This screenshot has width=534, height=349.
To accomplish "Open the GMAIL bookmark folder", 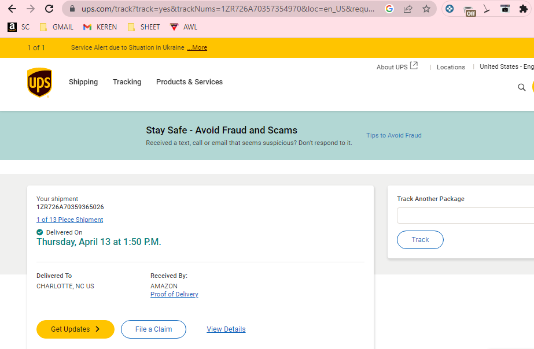I will click(57, 27).
